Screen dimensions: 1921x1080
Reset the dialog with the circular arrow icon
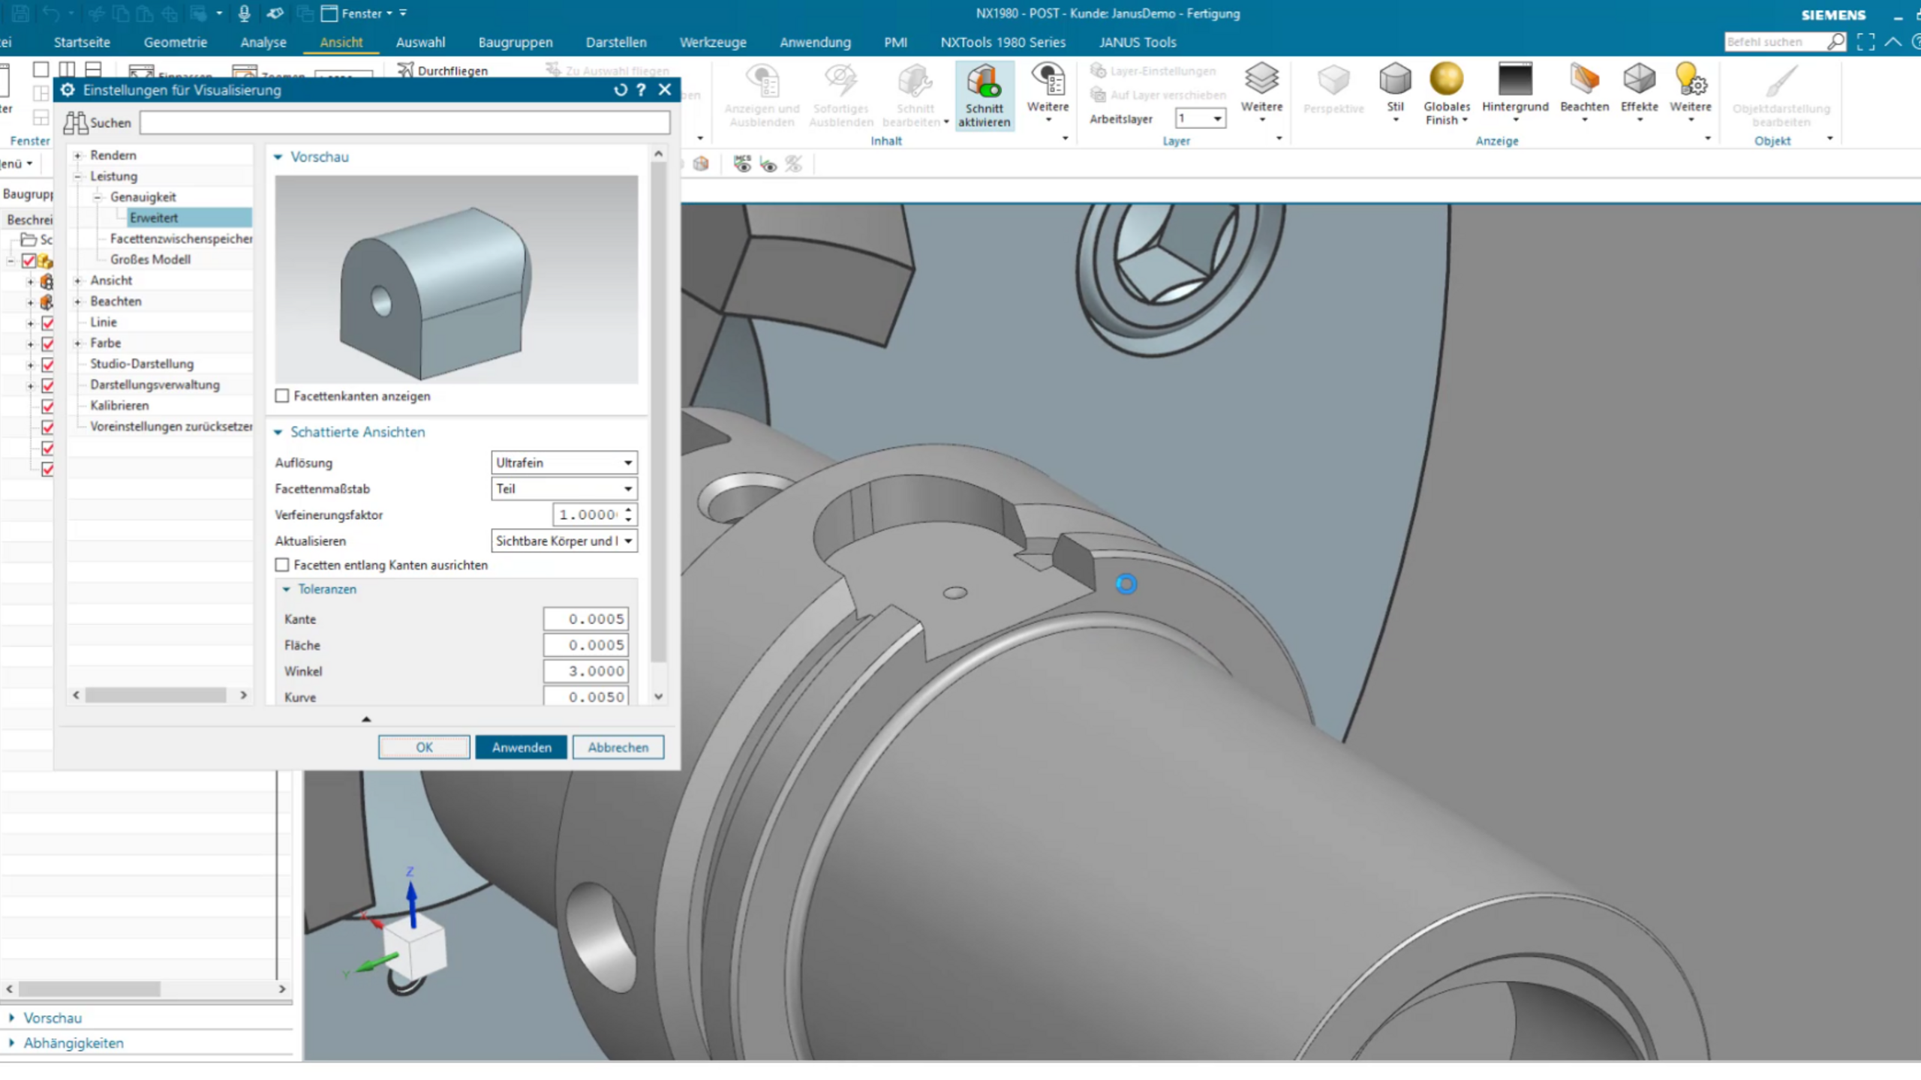pyautogui.click(x=620, y=90)
